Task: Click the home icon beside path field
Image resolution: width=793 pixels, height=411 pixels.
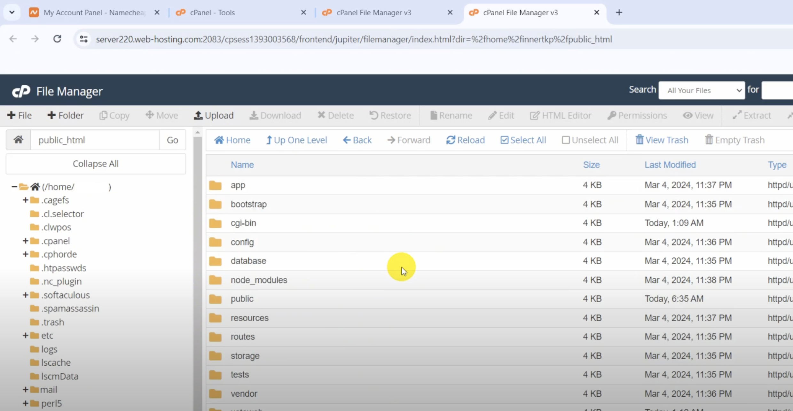Action: [18, 140]
